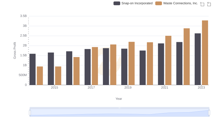This screenshot has height=123, width=214.
Task: Select right handle of data zoom slider
Action: pos(209,113)
